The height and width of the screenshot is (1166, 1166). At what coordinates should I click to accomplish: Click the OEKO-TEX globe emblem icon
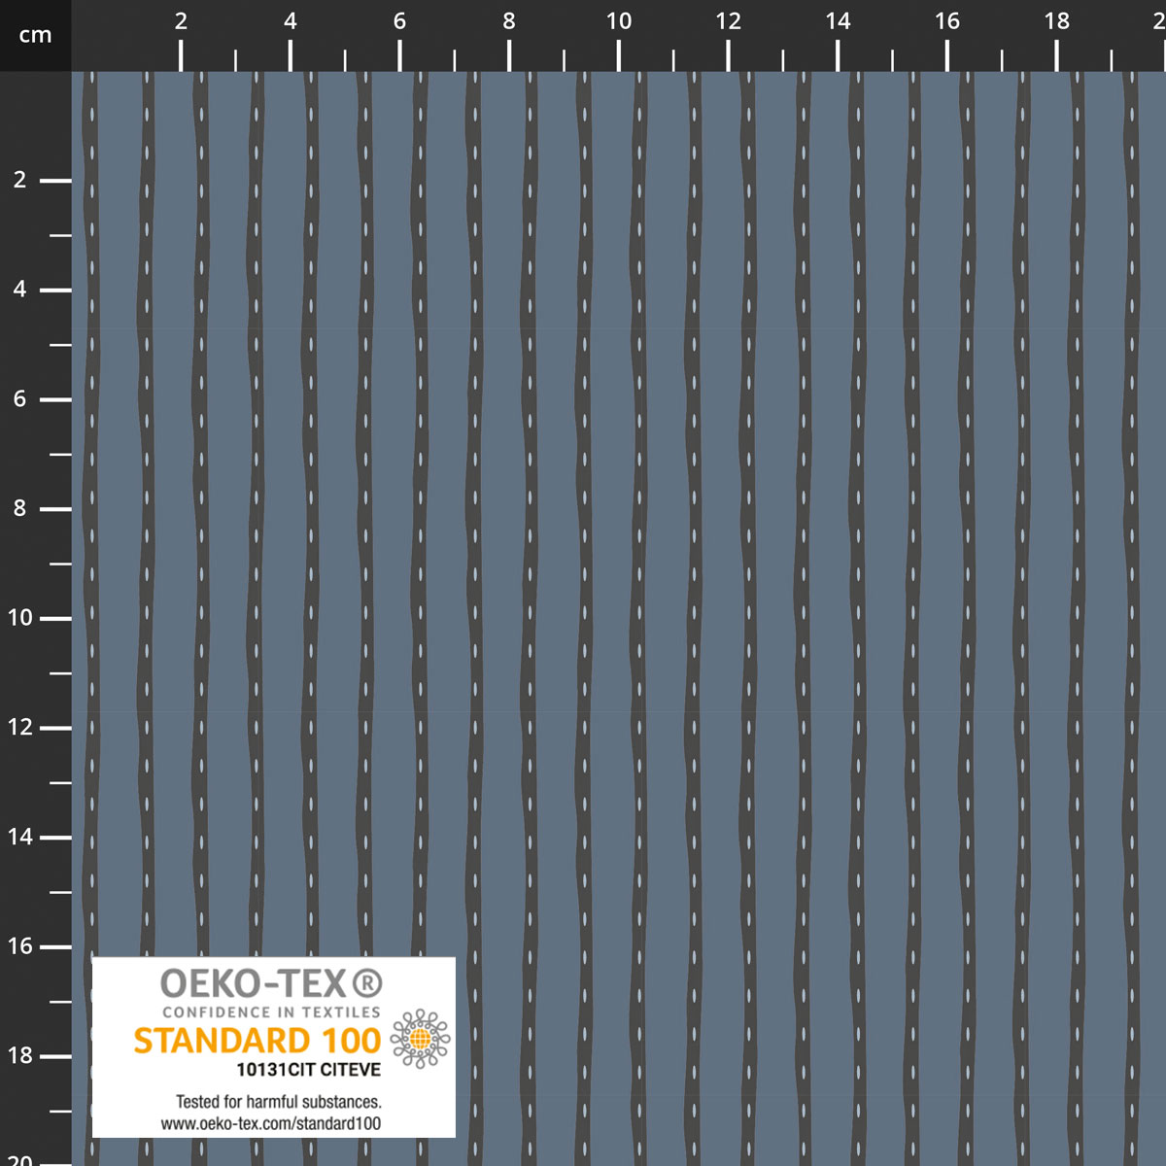[420, 1039]
